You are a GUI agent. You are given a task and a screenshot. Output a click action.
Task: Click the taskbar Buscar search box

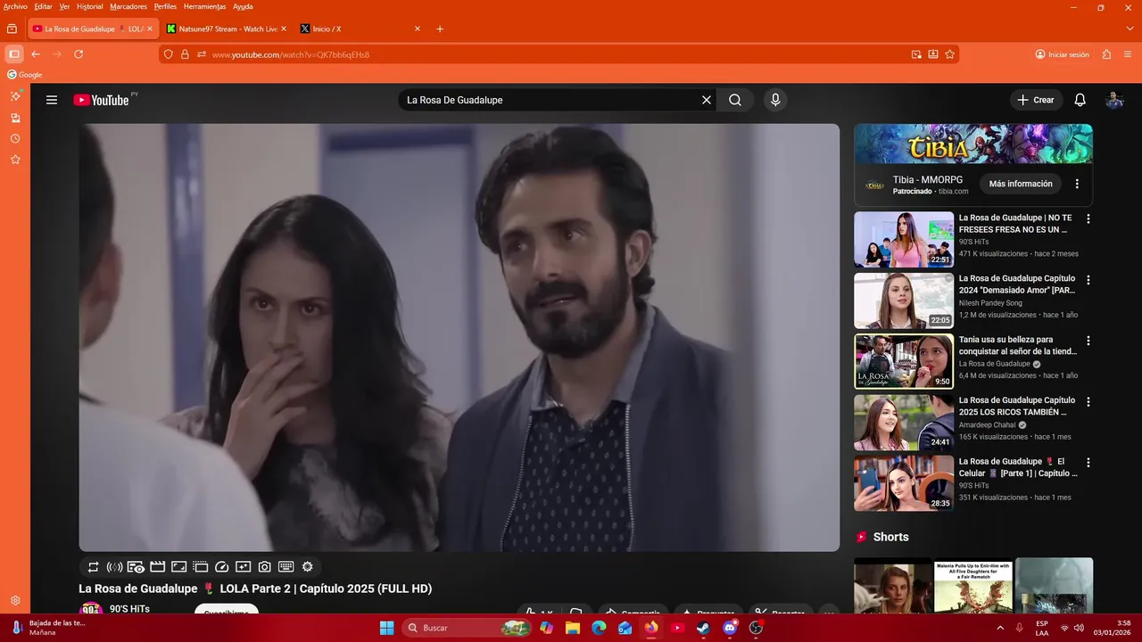coord(468,628)
